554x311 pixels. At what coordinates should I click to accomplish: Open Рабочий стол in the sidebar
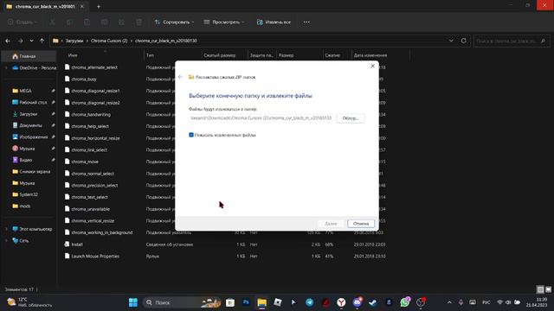[29, 102]
